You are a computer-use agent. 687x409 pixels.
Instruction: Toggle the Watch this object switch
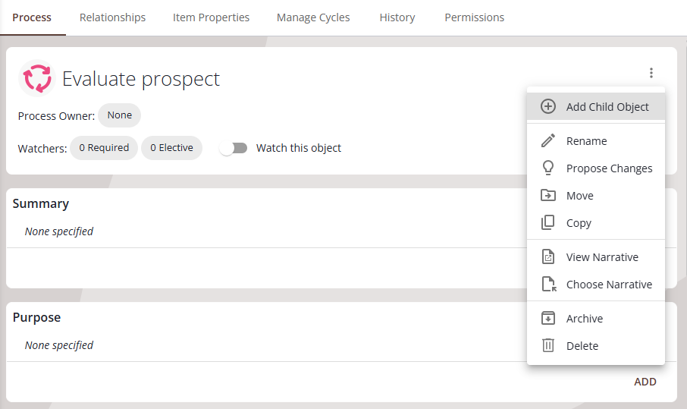click(x=234, y=148)
